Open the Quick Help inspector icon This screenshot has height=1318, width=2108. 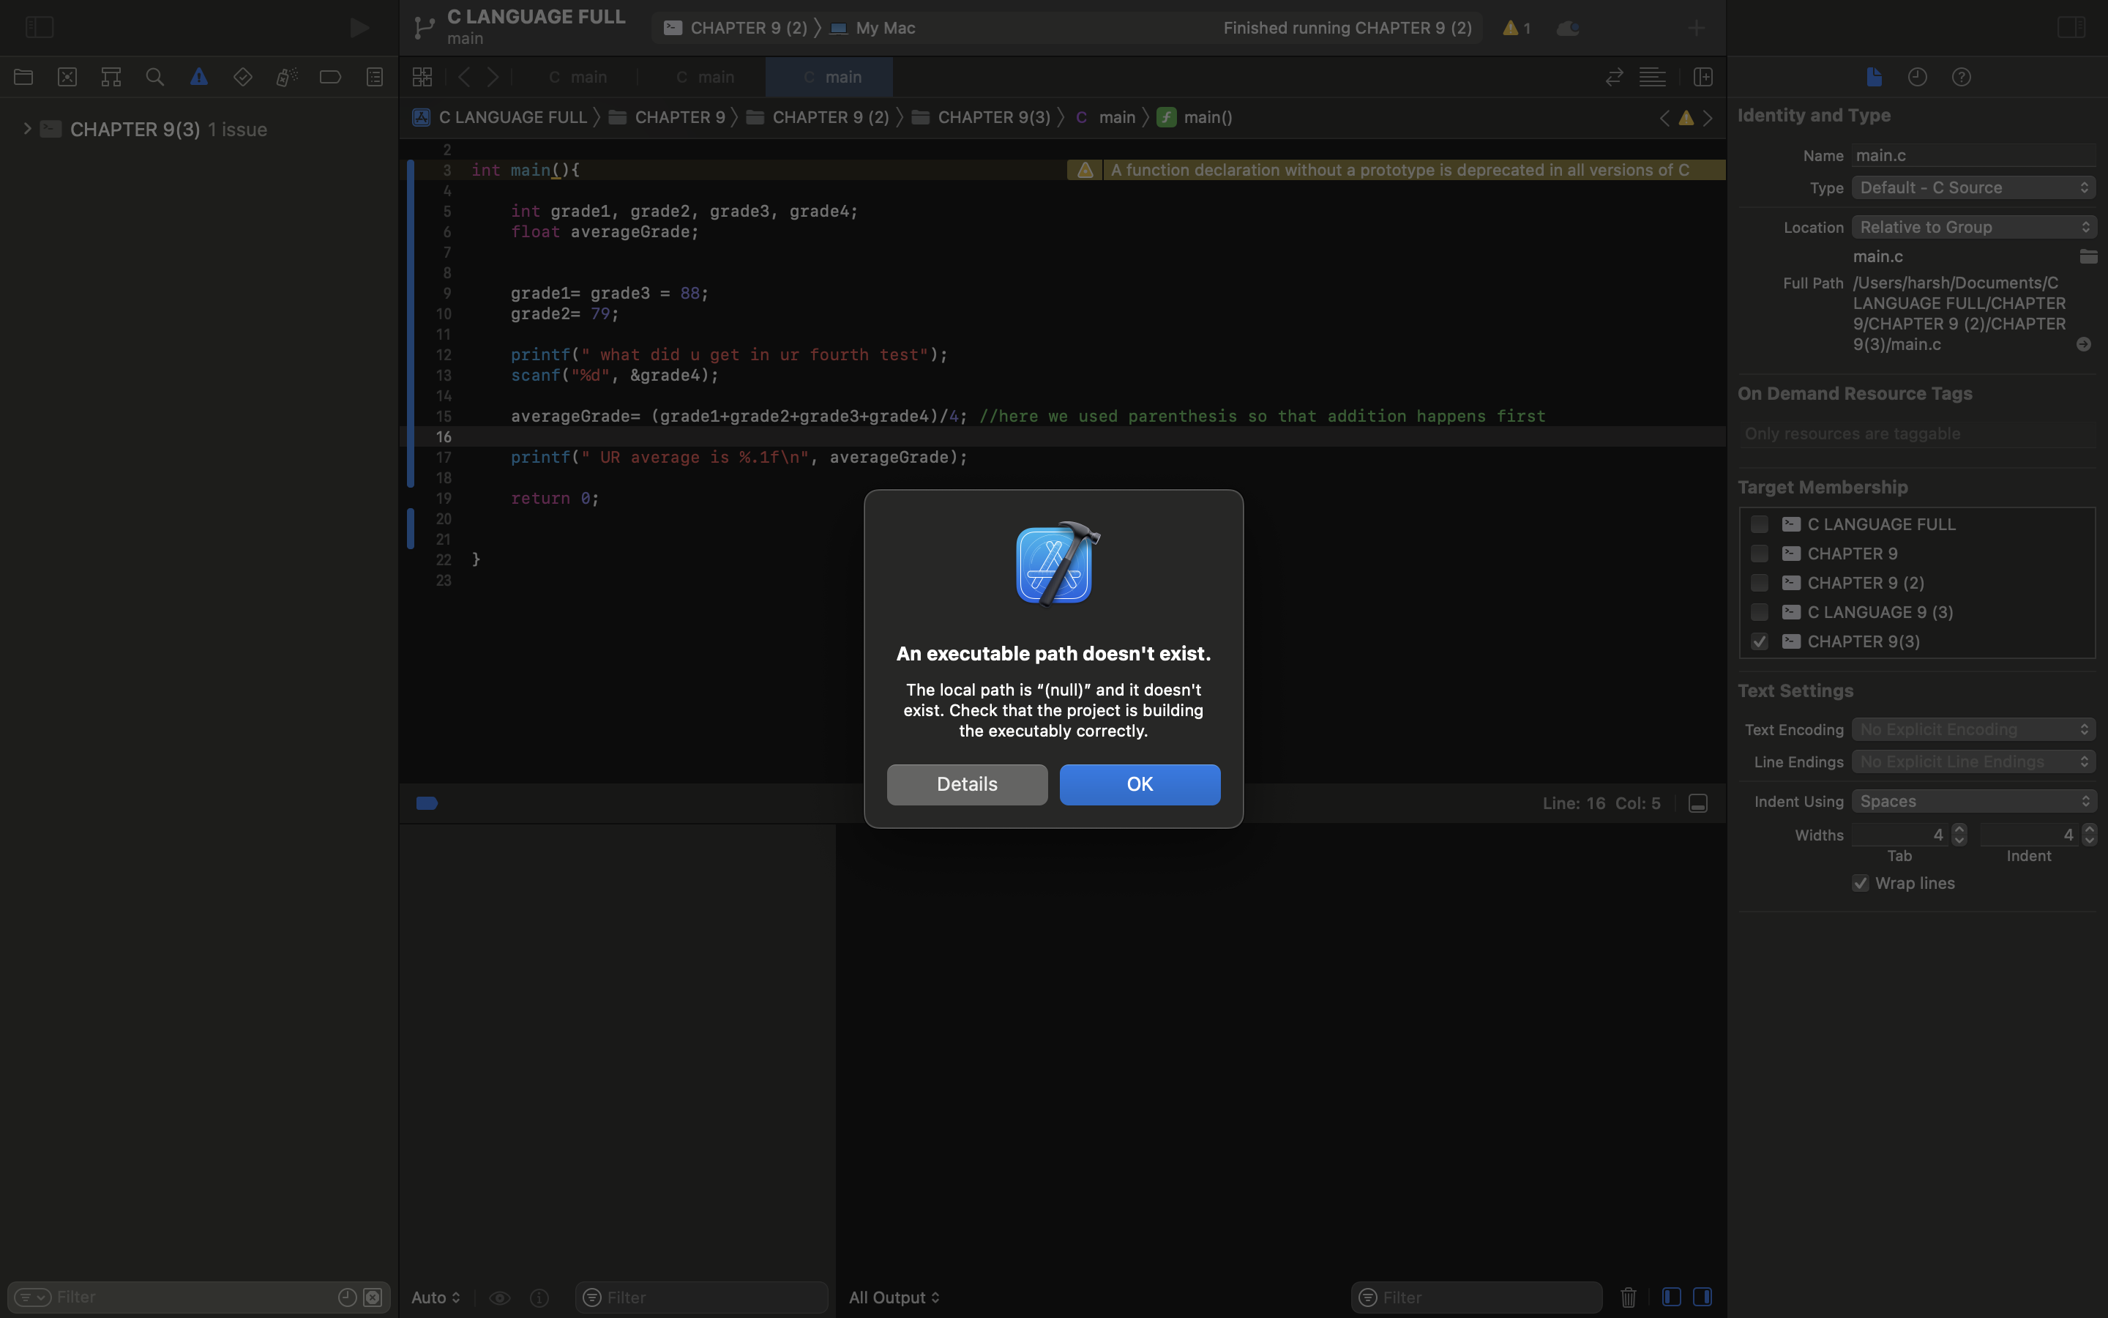click(x=1961, y=77)
